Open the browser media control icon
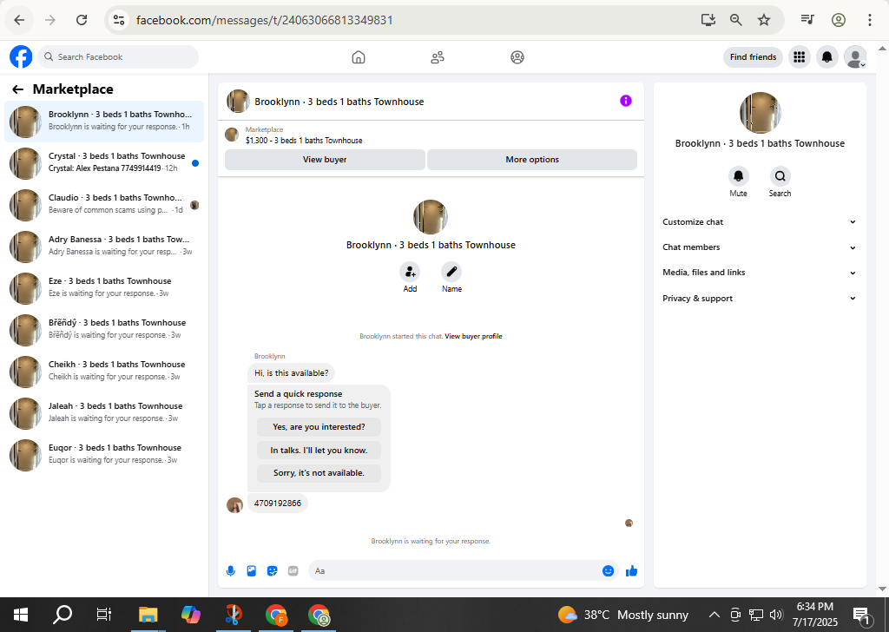This screenshot has height=632, width=889. tap(807, 20)
